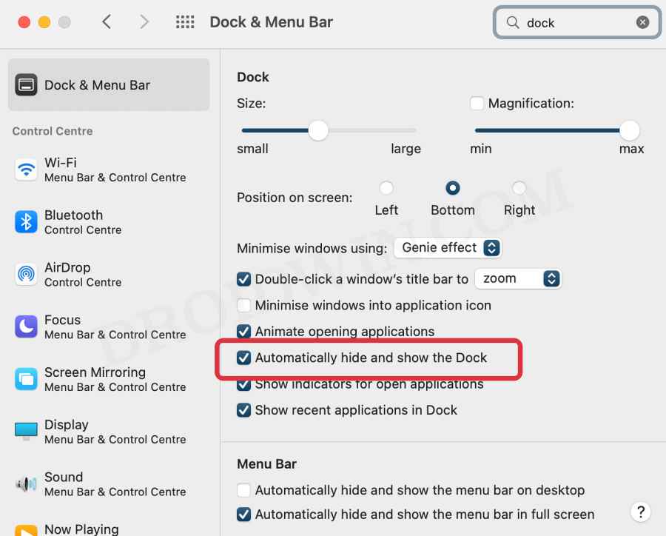This screenshot has width=666, height=536.
Task: Select Wi-Fi in the sidebar
Action: (74, 170)
